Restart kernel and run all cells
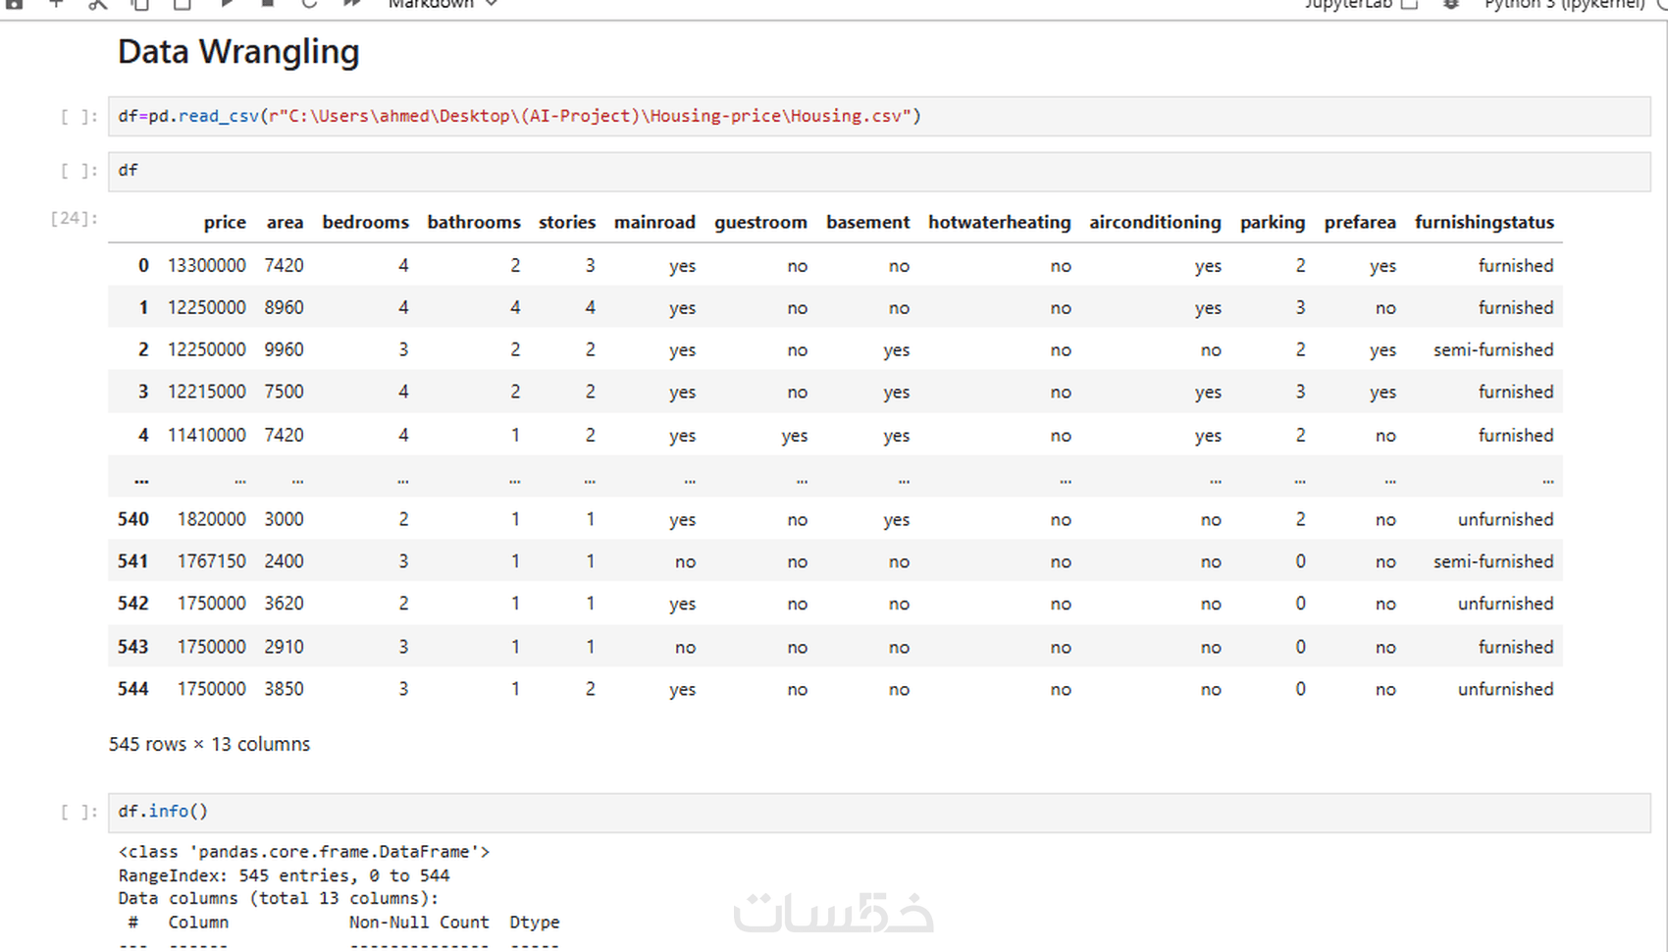Screen dimensions: 1668x952 click(x=352, y=4)
